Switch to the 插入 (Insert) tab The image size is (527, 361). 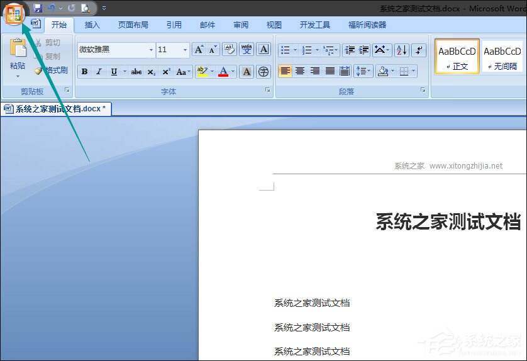(92, 25)
